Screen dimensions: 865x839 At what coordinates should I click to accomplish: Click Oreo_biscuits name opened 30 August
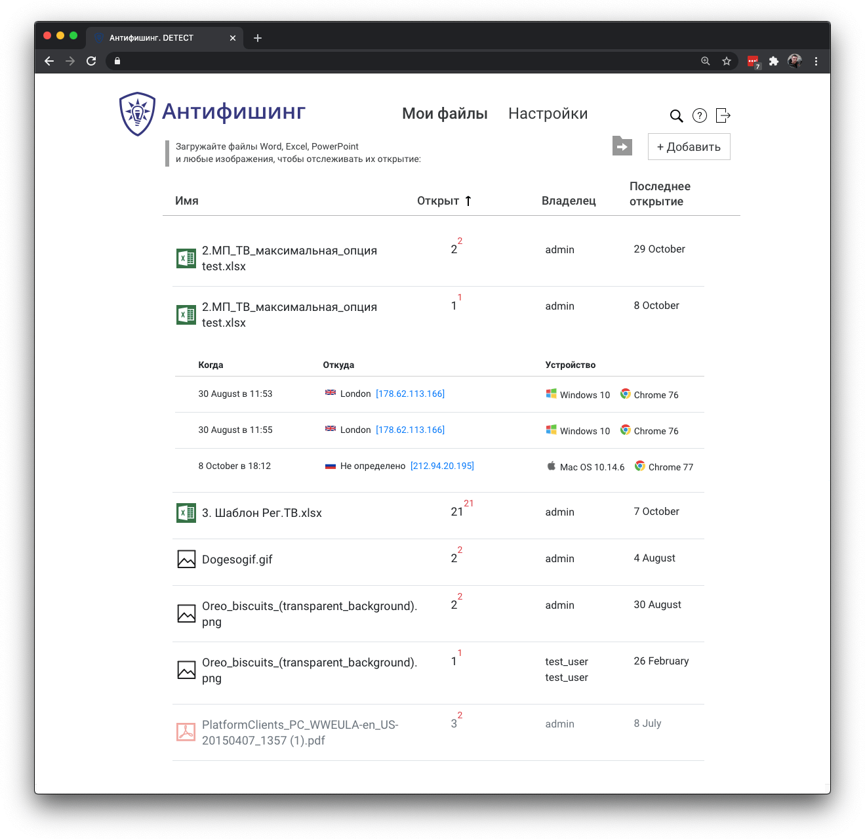(310, 614)
